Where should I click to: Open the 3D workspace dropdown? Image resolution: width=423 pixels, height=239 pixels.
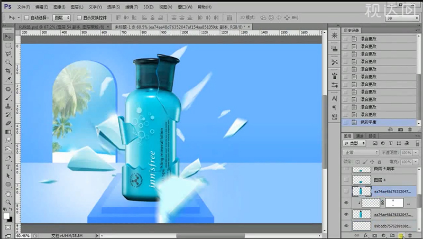coord(402,18)
